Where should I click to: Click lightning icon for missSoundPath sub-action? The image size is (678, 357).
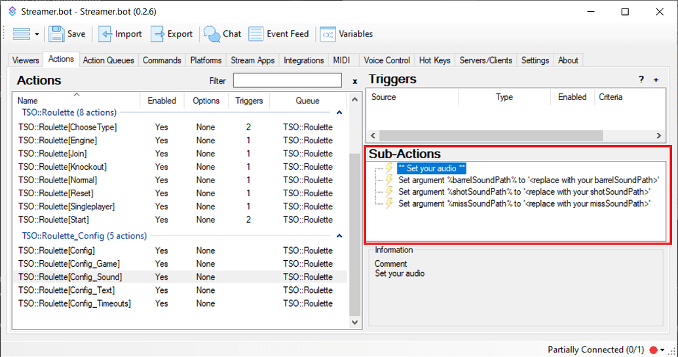tap(389, 203)
